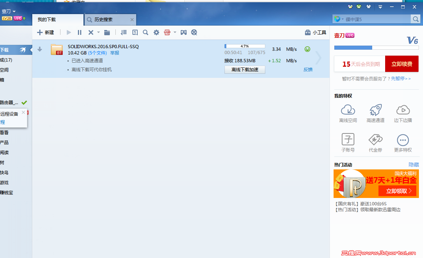Start the download with the play icon
The image size is (423, 258).
pos(69,33)
